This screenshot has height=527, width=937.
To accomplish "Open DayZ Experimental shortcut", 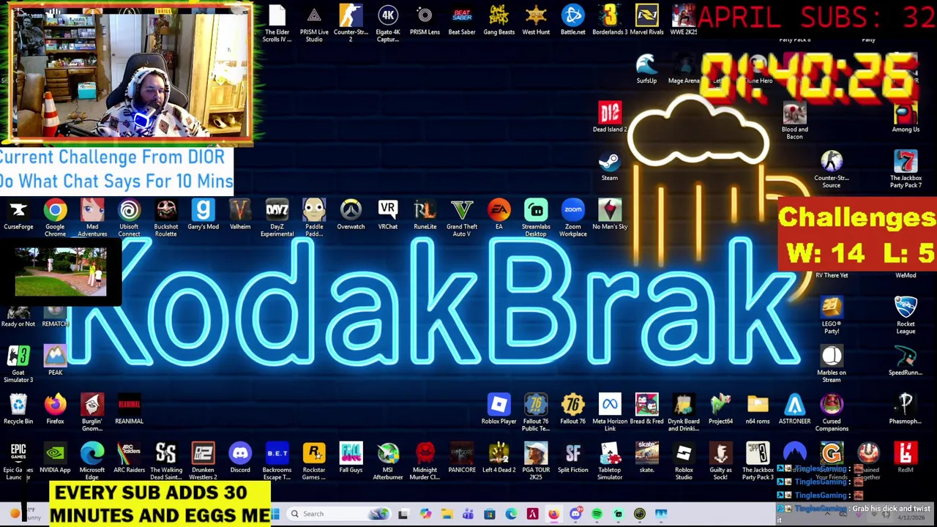I will click(277, 218).
